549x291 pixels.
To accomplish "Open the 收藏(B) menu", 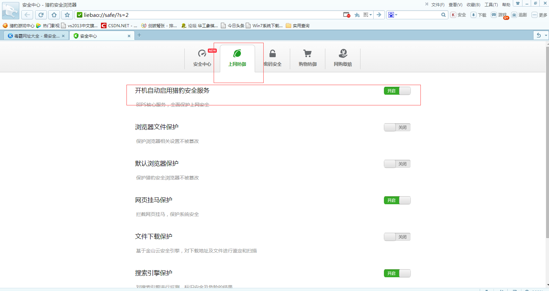I will 473,4.
